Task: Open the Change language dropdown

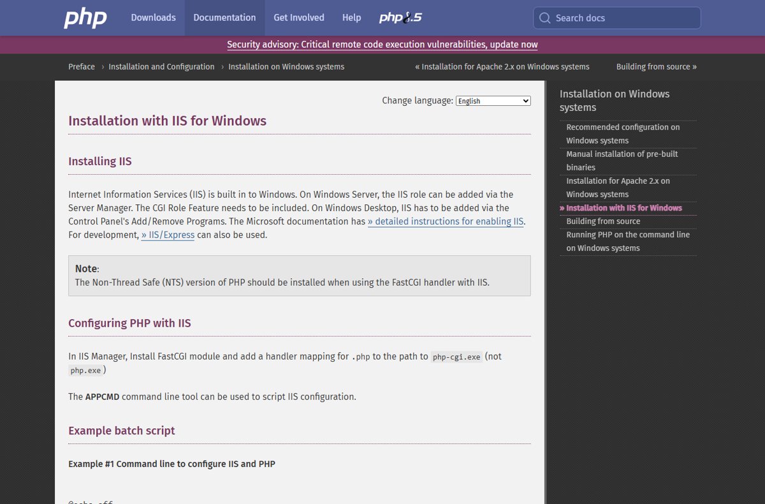Action: (493, 101)
